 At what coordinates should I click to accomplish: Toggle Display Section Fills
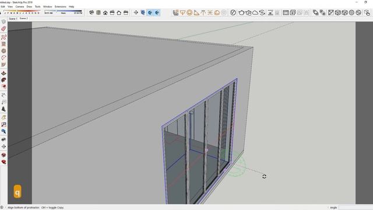click(x=157, y=12)
